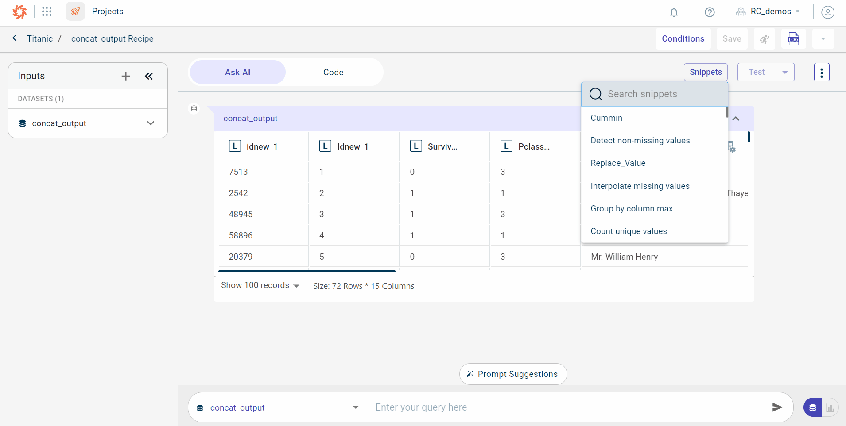Switch to dataset view toggle

coord(812,407)
